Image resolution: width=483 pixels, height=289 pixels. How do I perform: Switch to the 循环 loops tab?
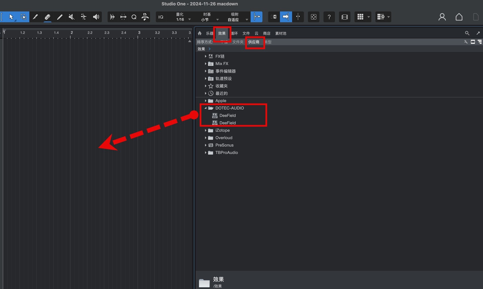(x=234, y=33)
